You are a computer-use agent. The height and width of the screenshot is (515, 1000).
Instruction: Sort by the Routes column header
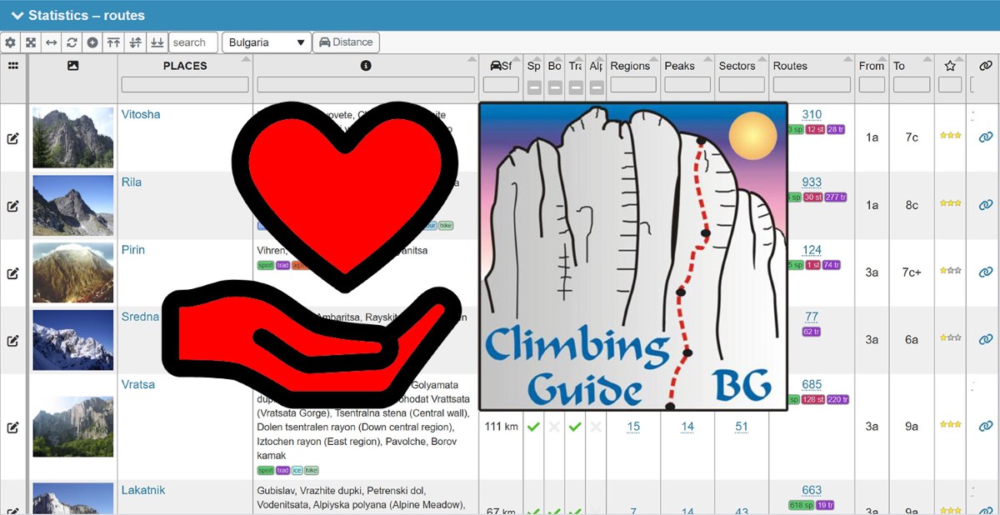[x=790, y=66]
